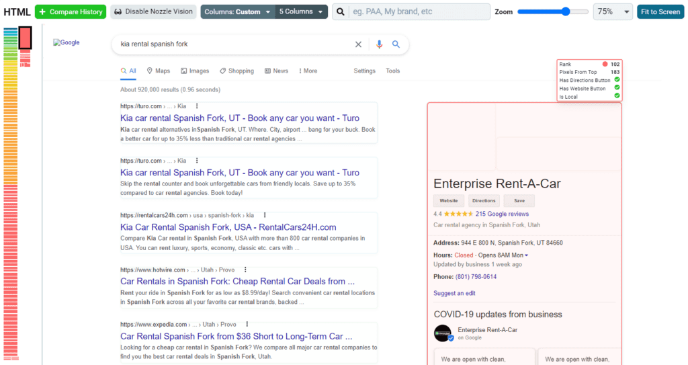688x365 pixels.
Task: Open second Turo result starting 'Skip the rental counter'
Action: [240, 173]
